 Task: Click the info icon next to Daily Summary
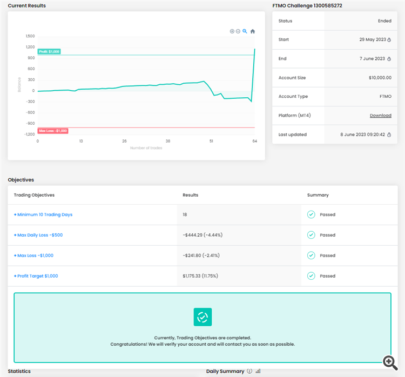[249, 371]
